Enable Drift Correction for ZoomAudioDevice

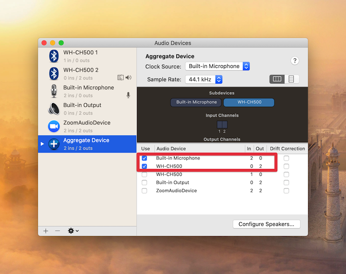tap(286, 190)
